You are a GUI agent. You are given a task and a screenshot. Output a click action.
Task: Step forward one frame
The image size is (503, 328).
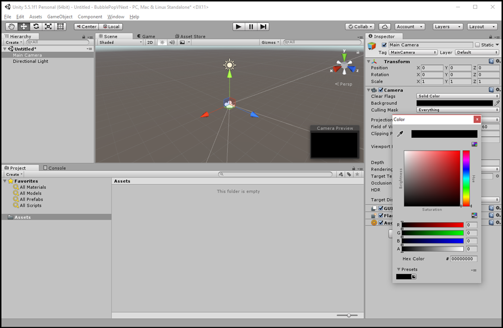pyautogui.click(x=263, y=26)
